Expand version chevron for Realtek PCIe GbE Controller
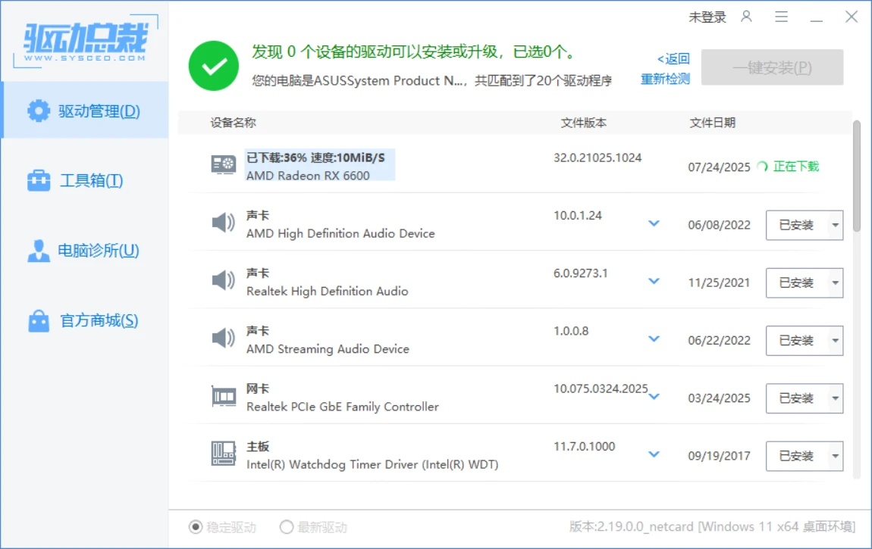 click(654, 397)
